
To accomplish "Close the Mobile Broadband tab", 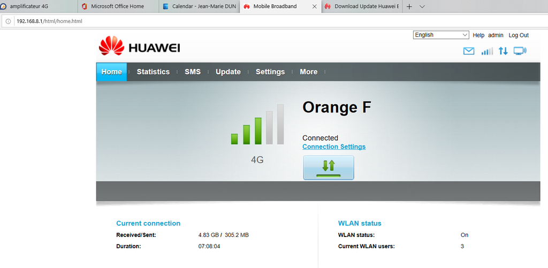I will coord(314,6).
